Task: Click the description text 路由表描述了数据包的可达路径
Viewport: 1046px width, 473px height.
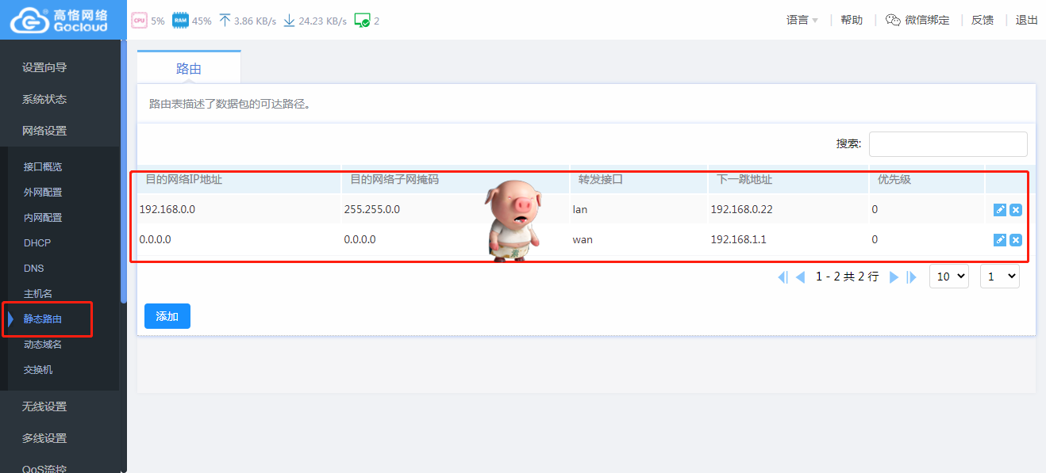Action: pos(229,103)
